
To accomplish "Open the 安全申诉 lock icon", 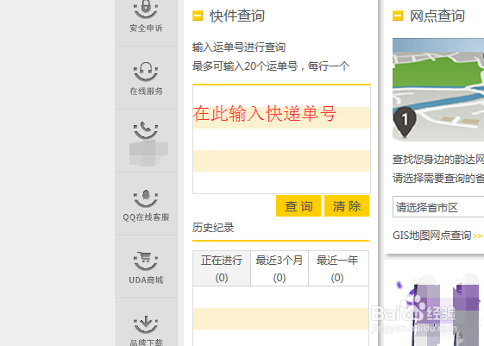I will pos(146,9).
